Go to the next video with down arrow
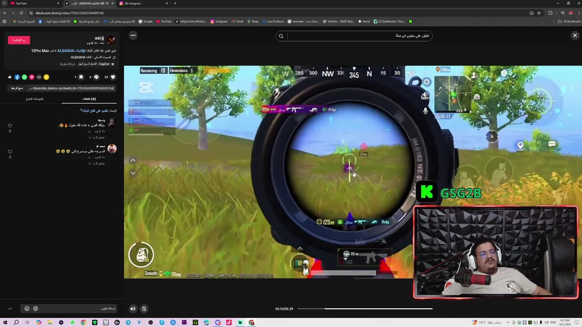 [133, 173]
